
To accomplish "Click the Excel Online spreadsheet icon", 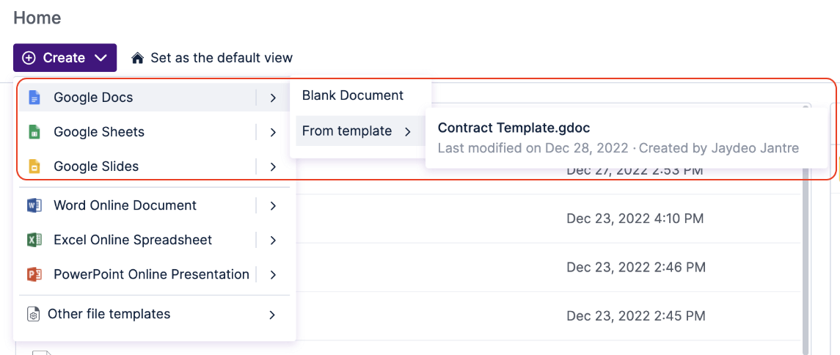I will (34, 240).
